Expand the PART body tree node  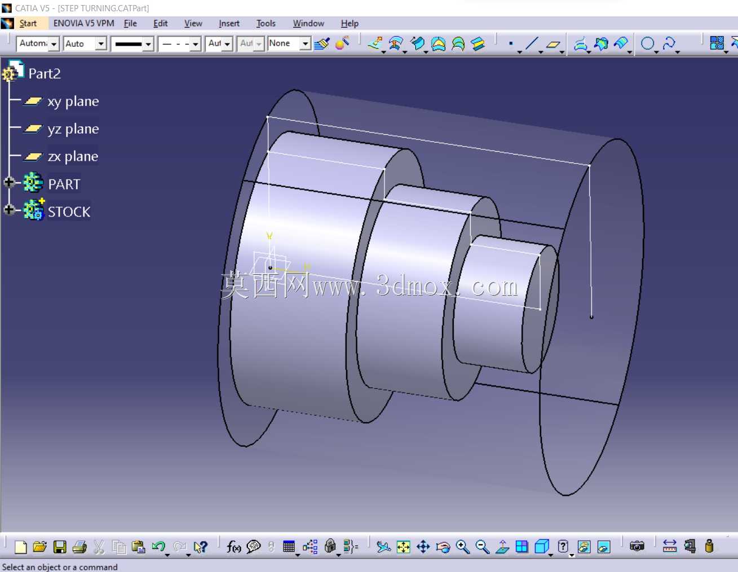point(8,182)
